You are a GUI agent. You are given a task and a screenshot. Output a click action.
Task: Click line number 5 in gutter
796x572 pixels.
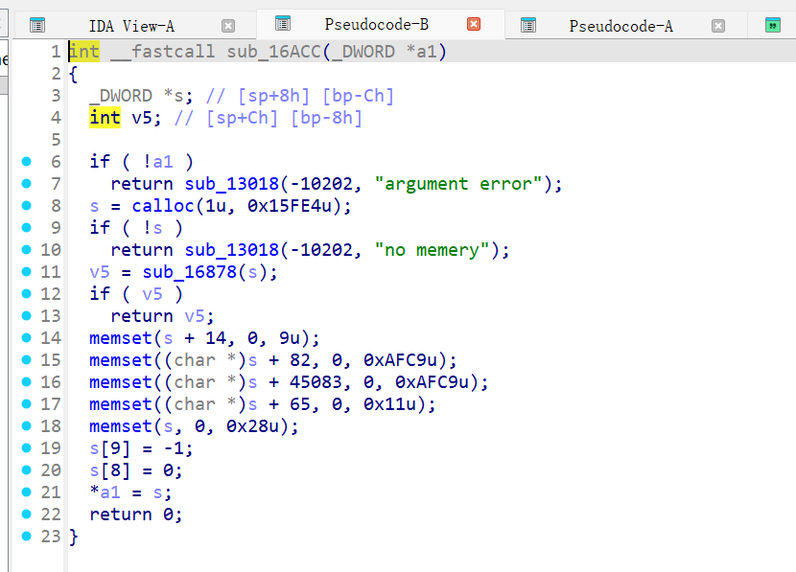(x=56, y=140)
